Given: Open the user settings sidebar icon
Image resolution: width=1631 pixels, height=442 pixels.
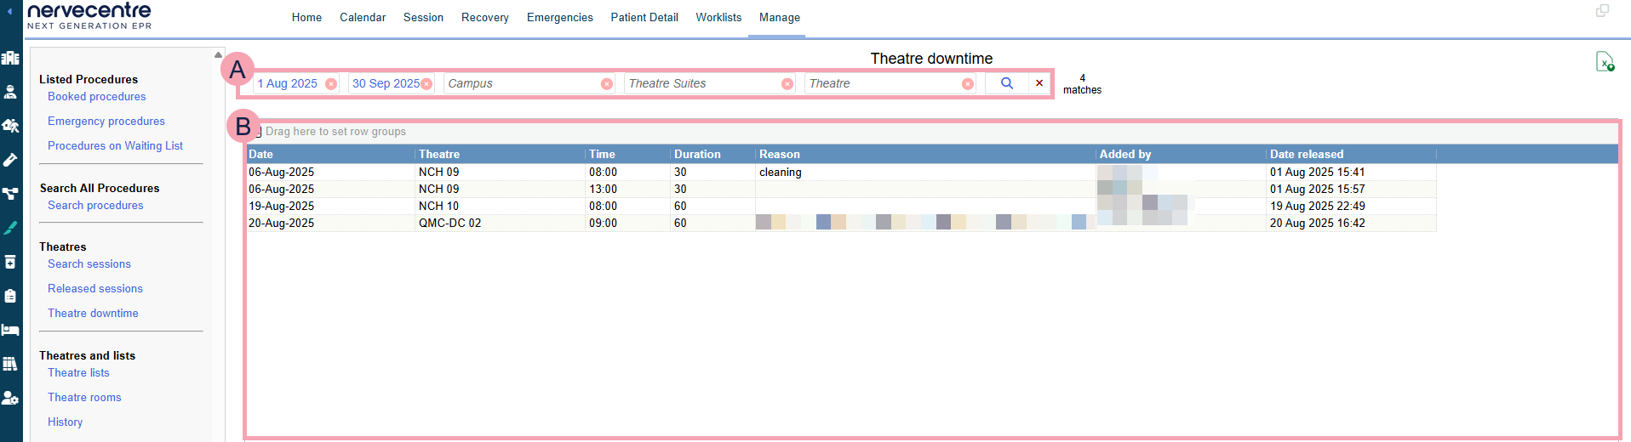Looking at the screenshot, I should [x=10, y=398].
